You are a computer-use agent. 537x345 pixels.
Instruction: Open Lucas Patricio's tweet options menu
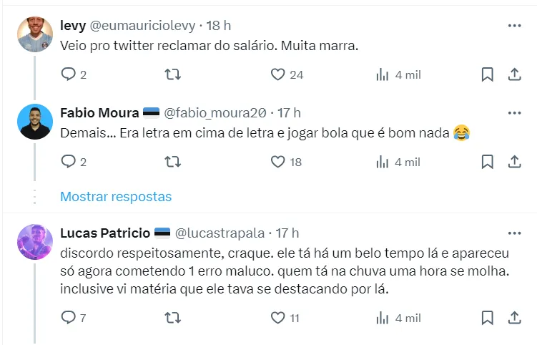pyautogui.click(x=514, y=233)
